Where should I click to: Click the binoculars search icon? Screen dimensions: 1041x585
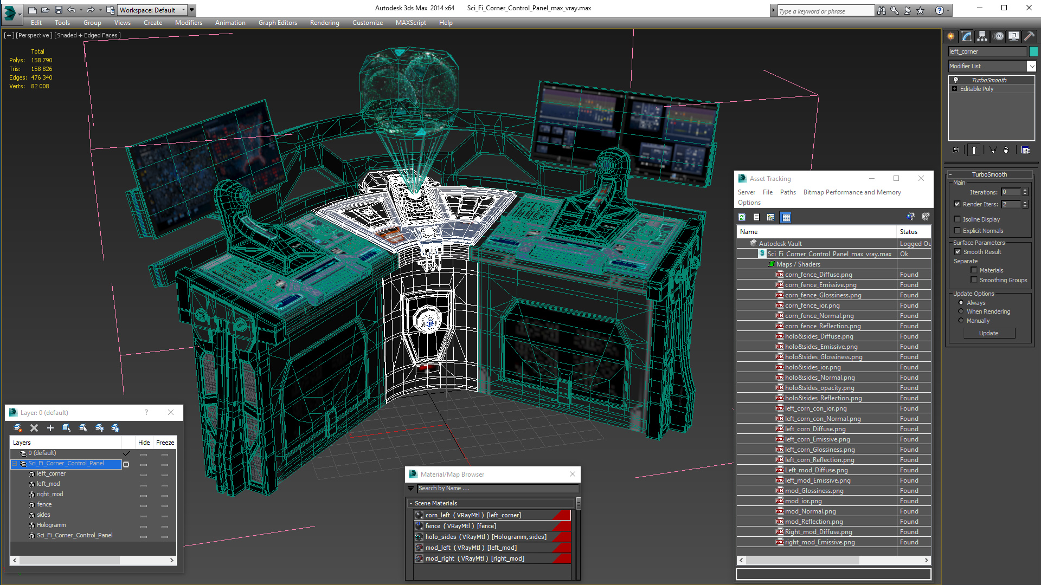[882, 10]
